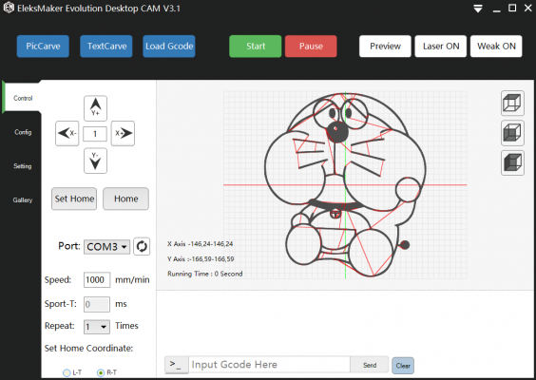Image resolution: width=536 pixels, height=380 pixels.
Task: Open the Gallery tab
Action: [x=23, y=199]
